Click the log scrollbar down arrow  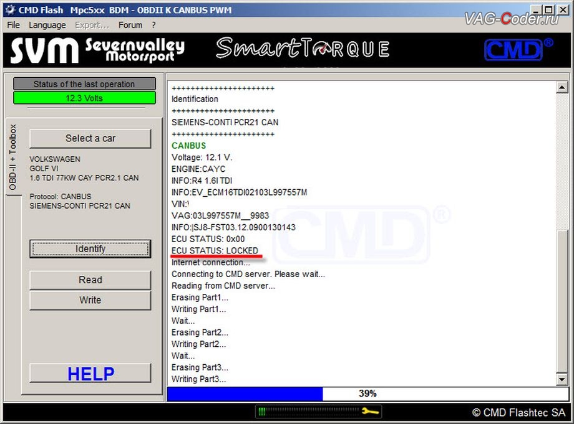562,379
